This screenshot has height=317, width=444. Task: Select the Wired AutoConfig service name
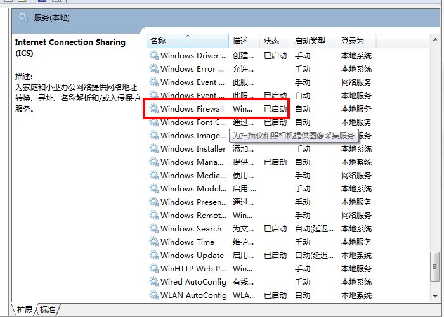point(193,281)
